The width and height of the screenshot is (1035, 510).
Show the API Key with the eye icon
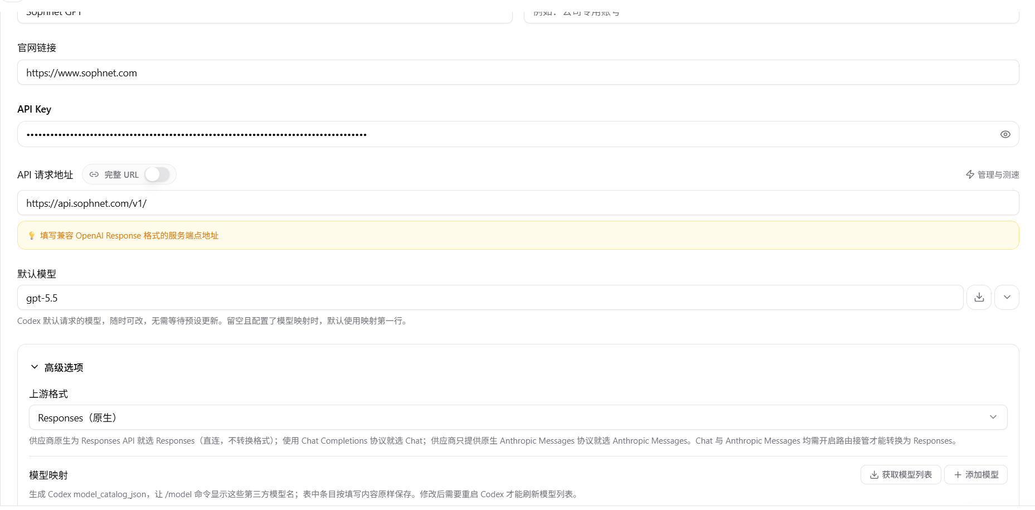tap(1005, 134)
